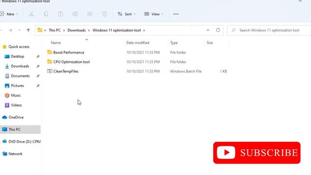311x175 pixels.
Task: Click the Rename icon in toolbar
Action: [x=75, y=14]
